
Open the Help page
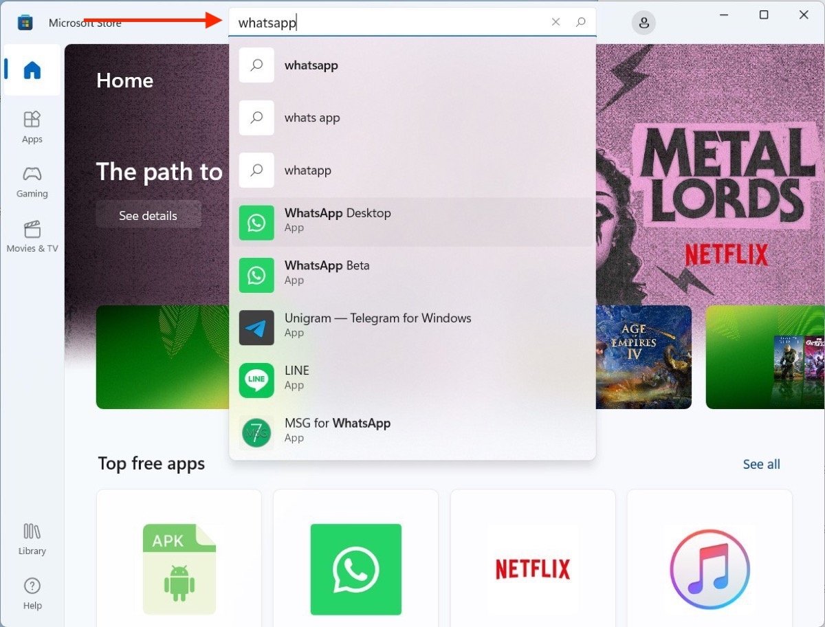[32, 594]
